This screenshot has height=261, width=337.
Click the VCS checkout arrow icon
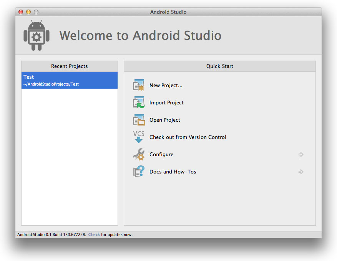click(139, 137)
